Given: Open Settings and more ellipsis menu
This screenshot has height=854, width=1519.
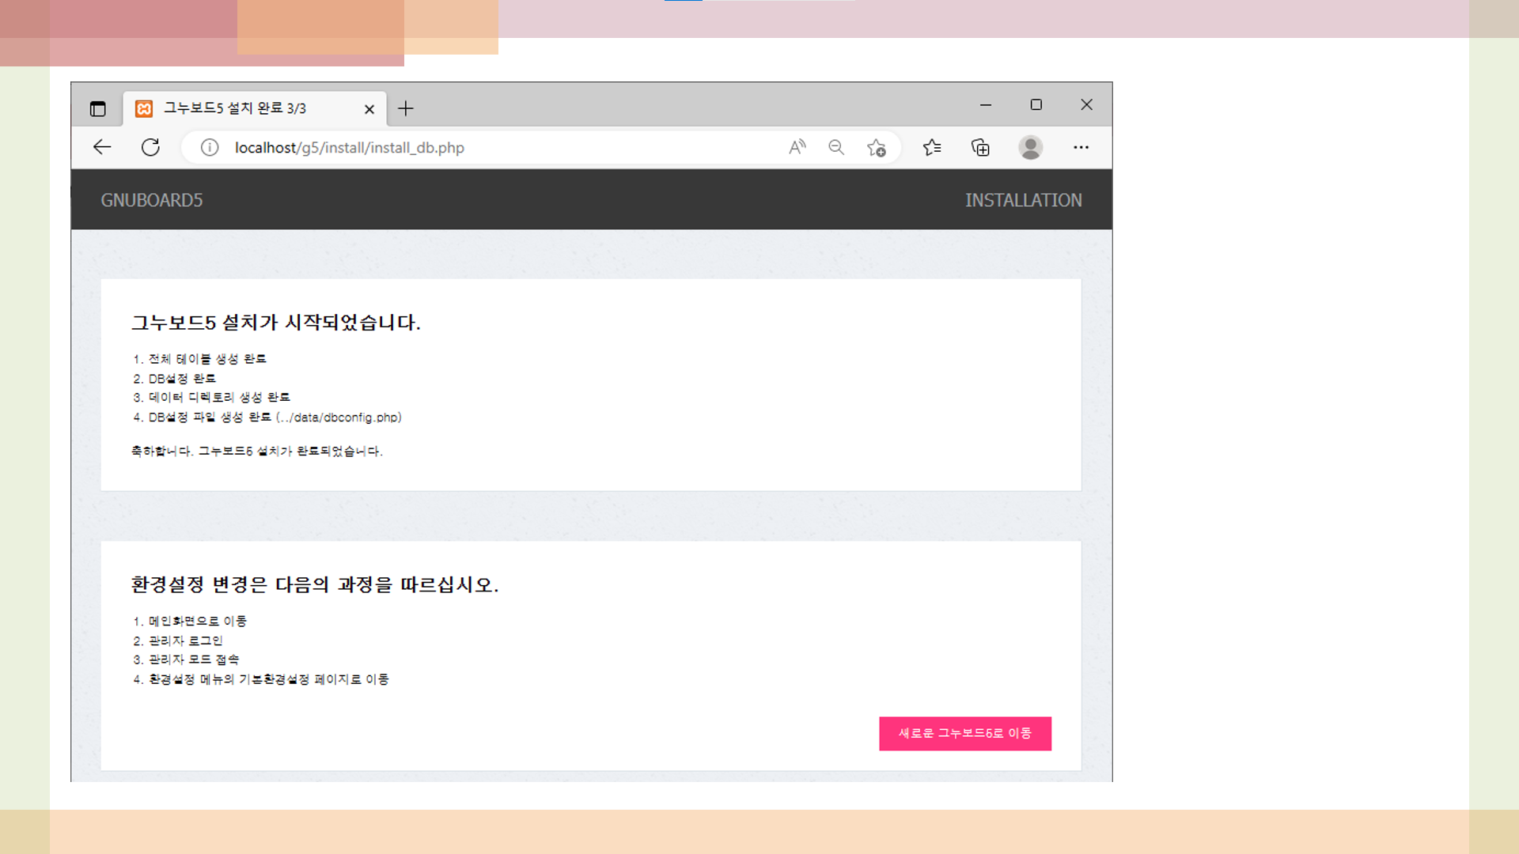Looking at the screenshot, I should point(1081,147).
